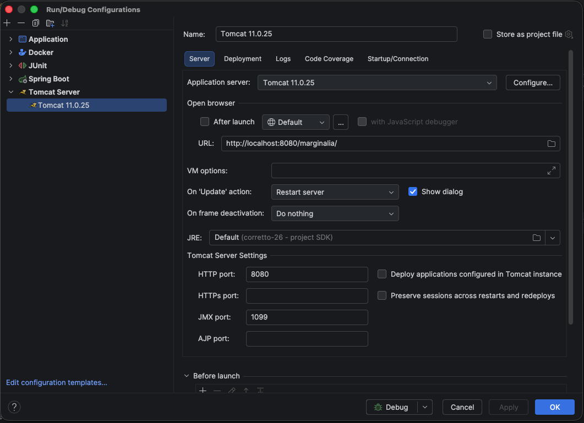This screenshot has height=423, width=584.
Task: Click the settings panel vertical scrollbar
Action: pyautogui.click(x=570, y=187)
